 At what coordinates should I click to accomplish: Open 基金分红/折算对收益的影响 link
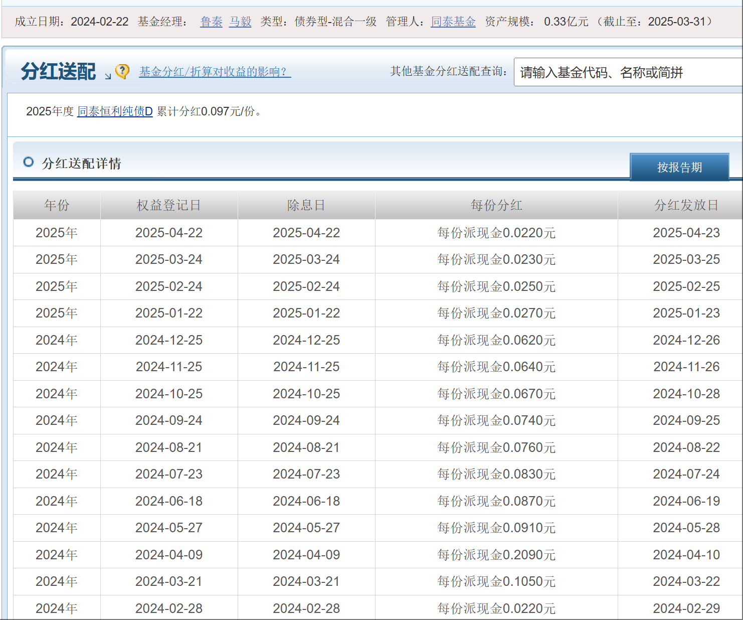click(215, 72)
